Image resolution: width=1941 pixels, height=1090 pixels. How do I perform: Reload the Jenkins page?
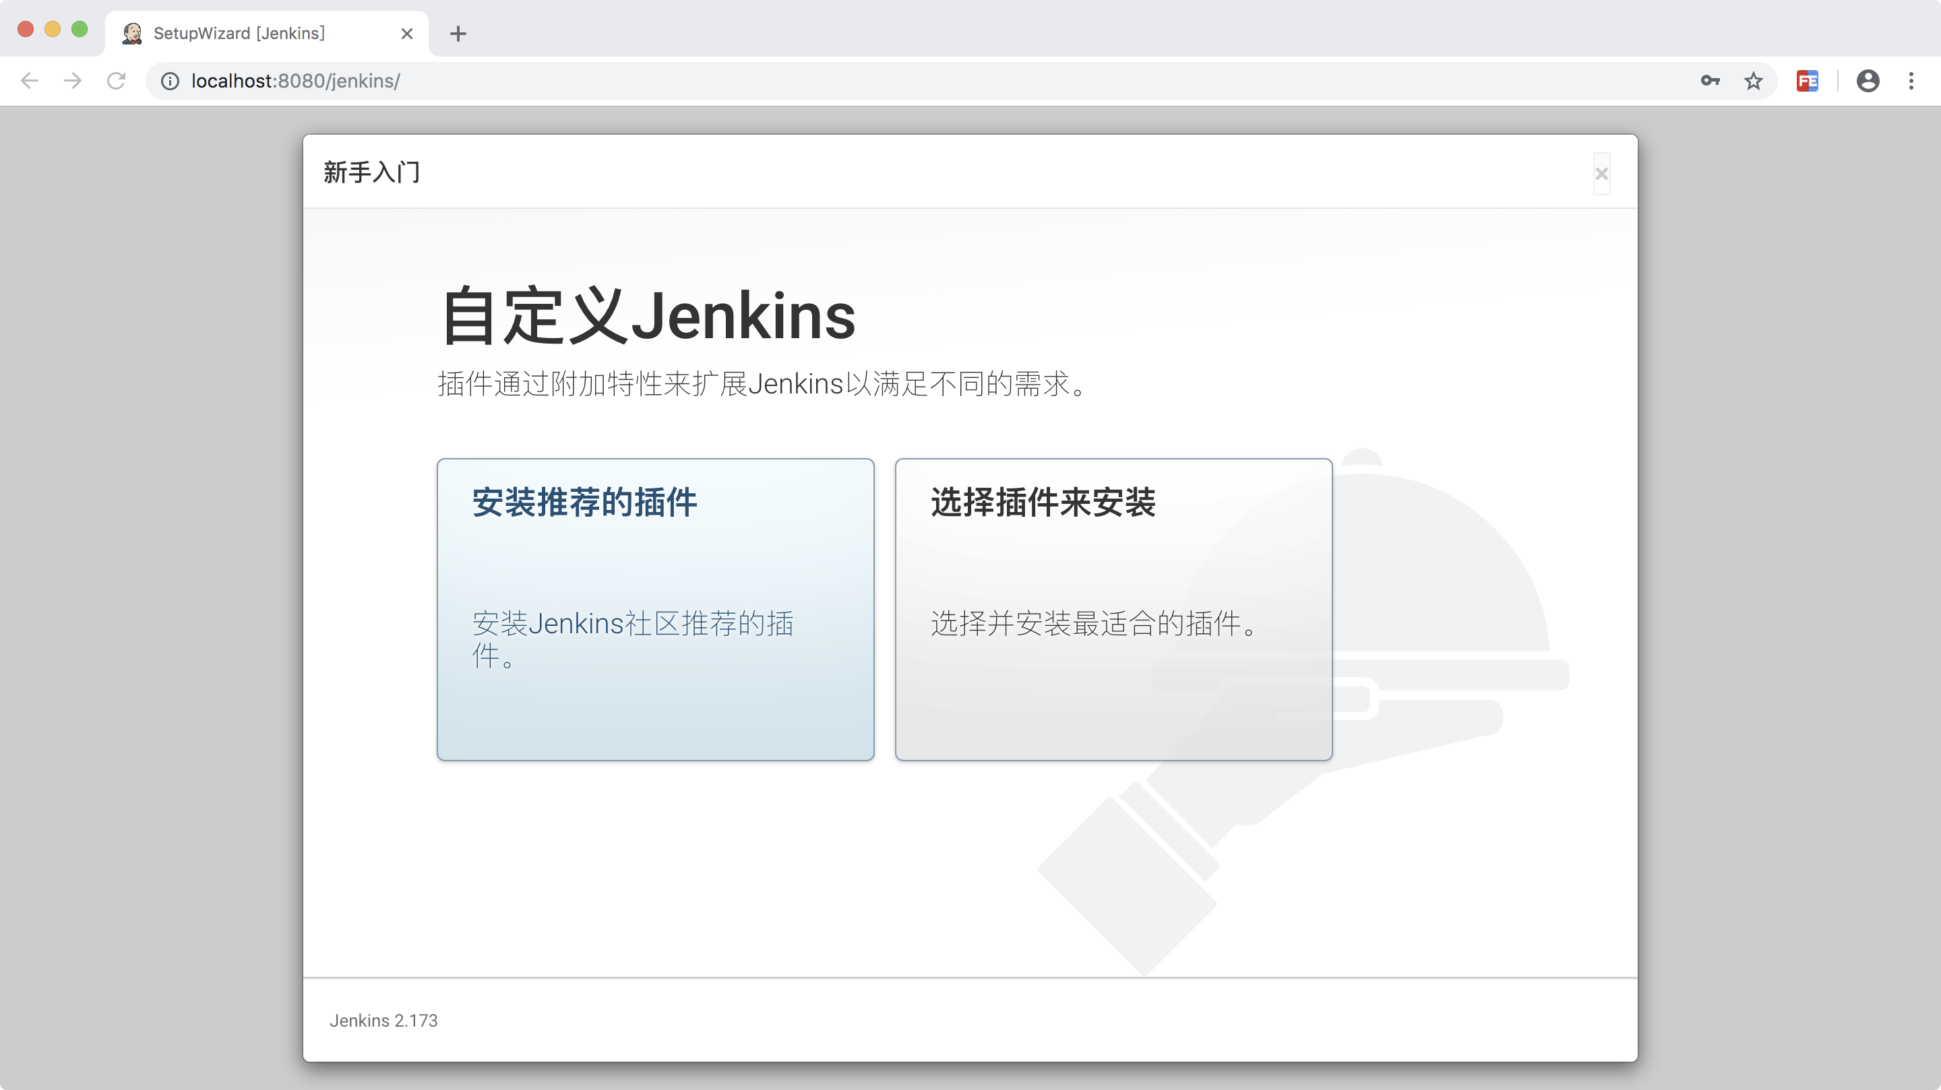click(x=116, y=81)
